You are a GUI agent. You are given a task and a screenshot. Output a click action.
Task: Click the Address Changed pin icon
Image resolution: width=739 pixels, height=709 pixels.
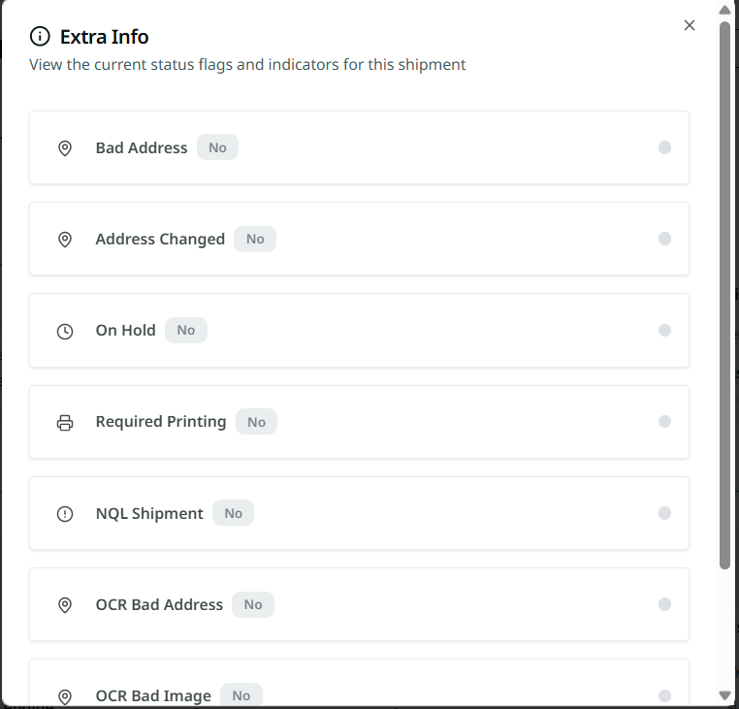tap(65, 240)
